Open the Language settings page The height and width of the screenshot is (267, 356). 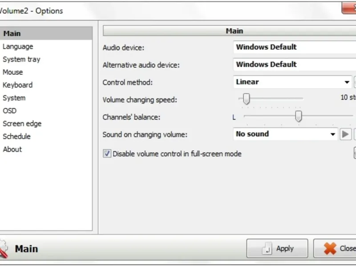[x=18, y=47]
